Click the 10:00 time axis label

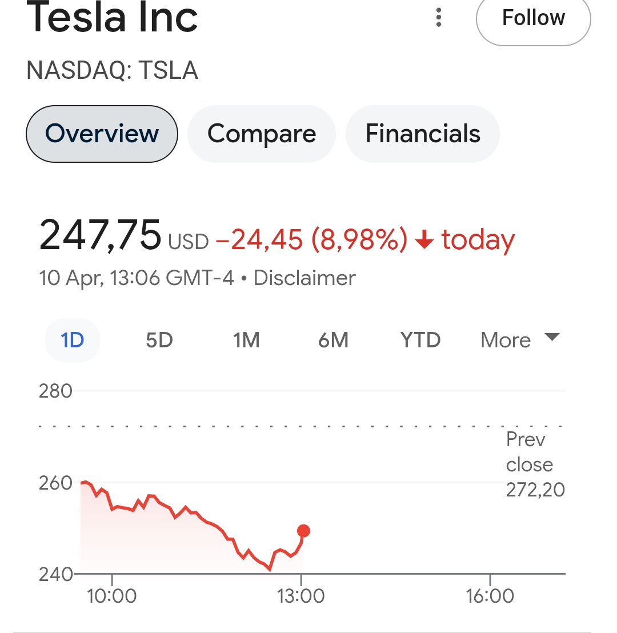point(112,596)
